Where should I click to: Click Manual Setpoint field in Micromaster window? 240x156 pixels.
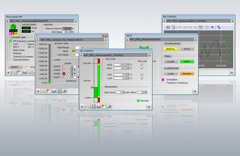(67, 29)
